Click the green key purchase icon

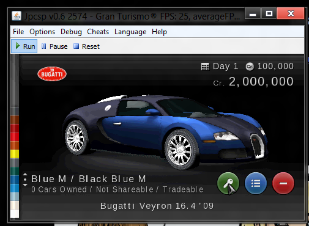click(228, 183)
